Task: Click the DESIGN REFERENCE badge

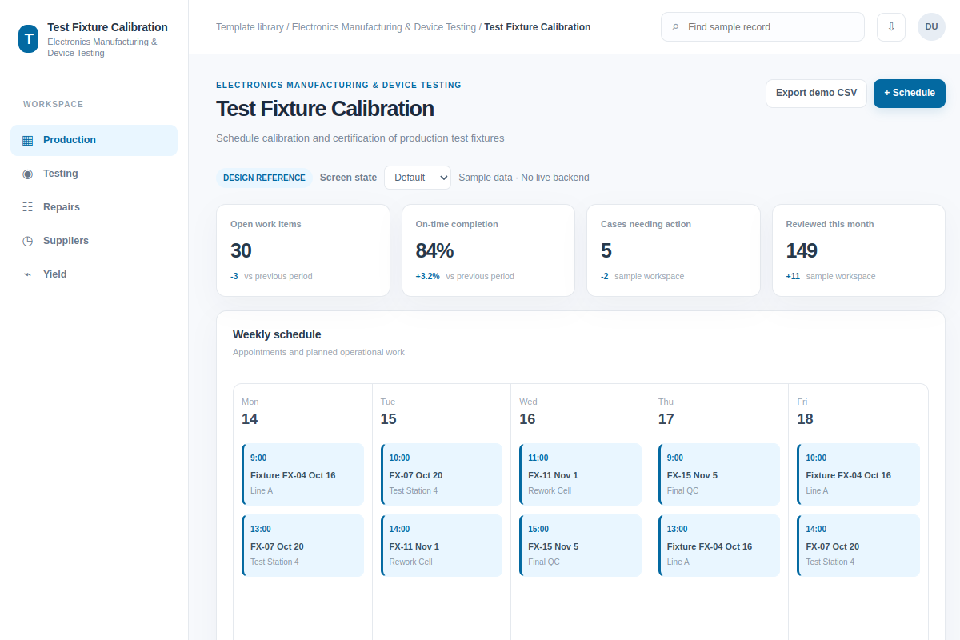Action: [264, 178]
